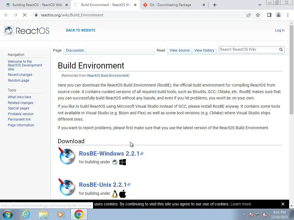The height and width of the screenshot is (220, 294).
Task: Select the Read tab
Action: (161, 50)
